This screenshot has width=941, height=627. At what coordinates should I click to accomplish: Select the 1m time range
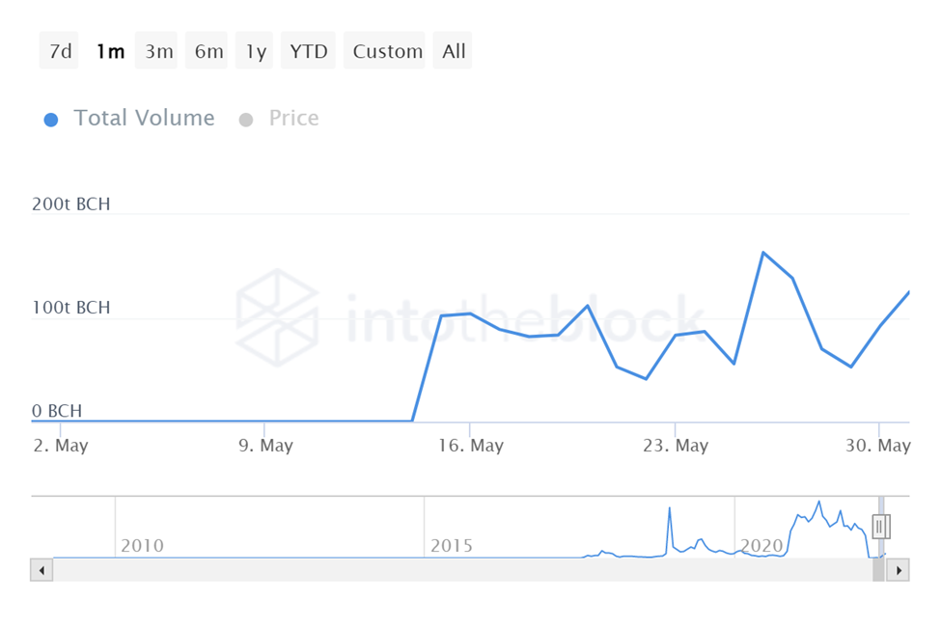110,51
